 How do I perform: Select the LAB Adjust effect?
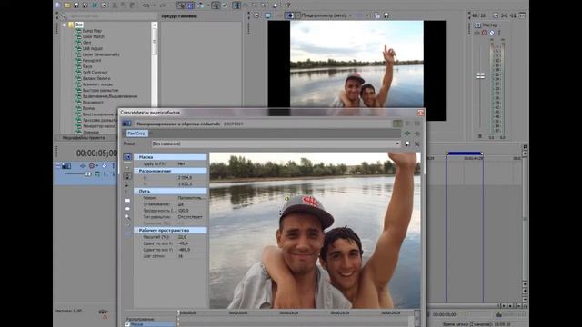[93, 48]
